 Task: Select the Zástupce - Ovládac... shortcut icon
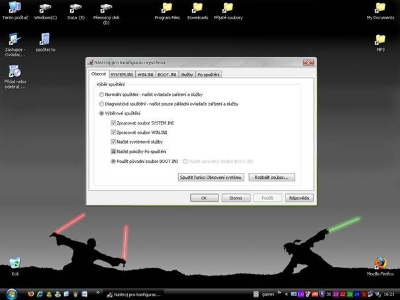pyautogui.click(x=15, y=45)
